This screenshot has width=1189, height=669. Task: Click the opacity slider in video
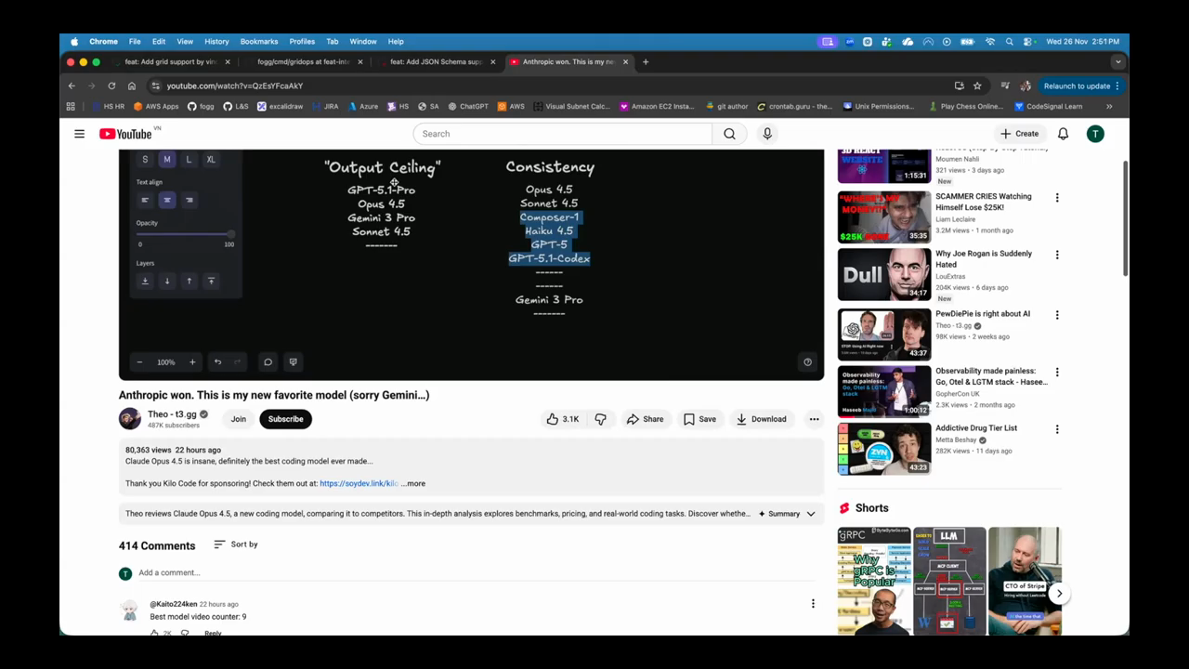point(186,234)
